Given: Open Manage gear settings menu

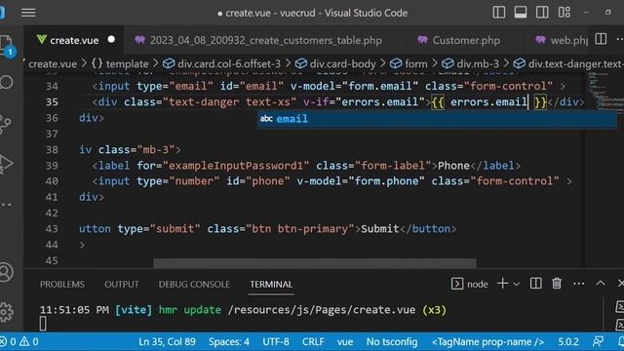Looking at the screenshot, I should [7, 312].
